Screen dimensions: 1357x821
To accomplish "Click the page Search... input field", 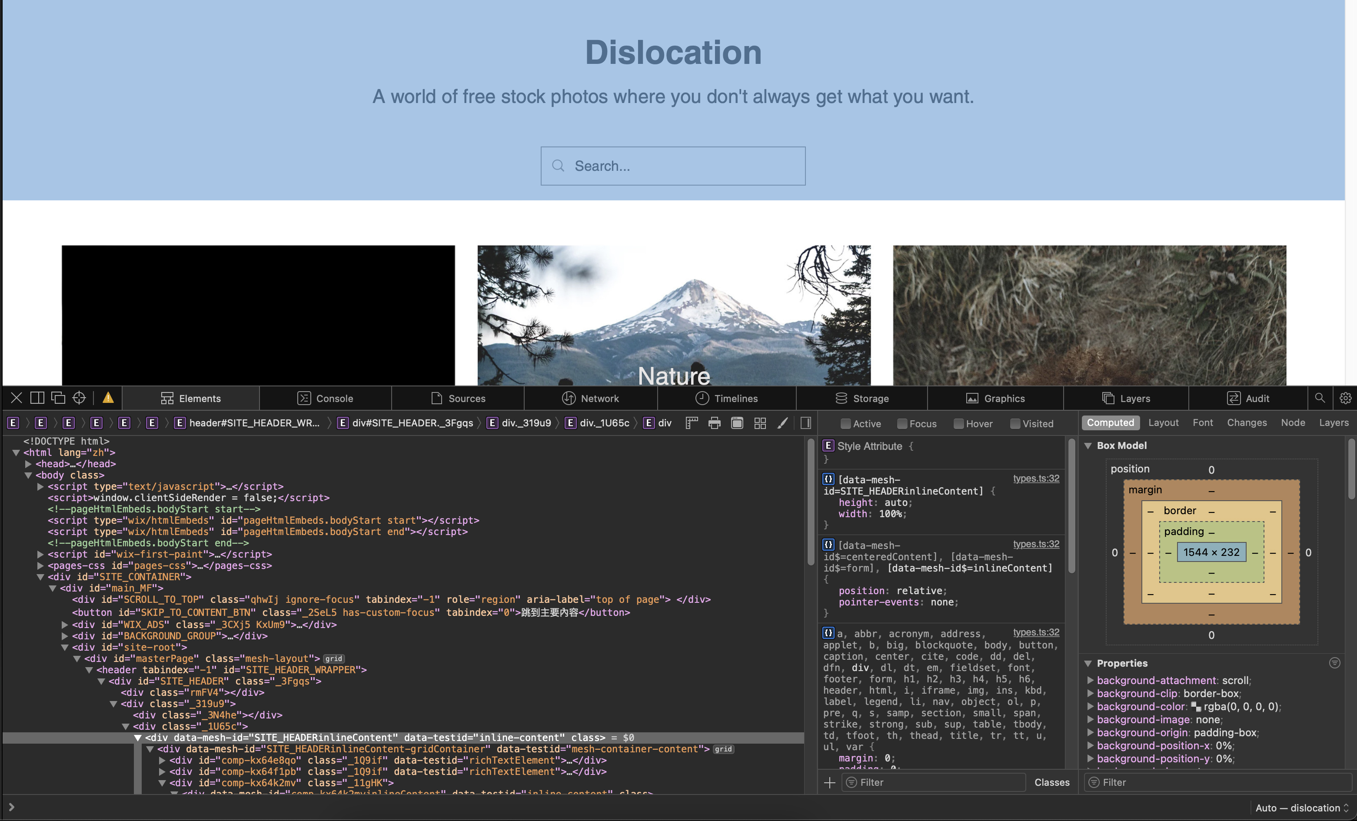I will [673, 166].
